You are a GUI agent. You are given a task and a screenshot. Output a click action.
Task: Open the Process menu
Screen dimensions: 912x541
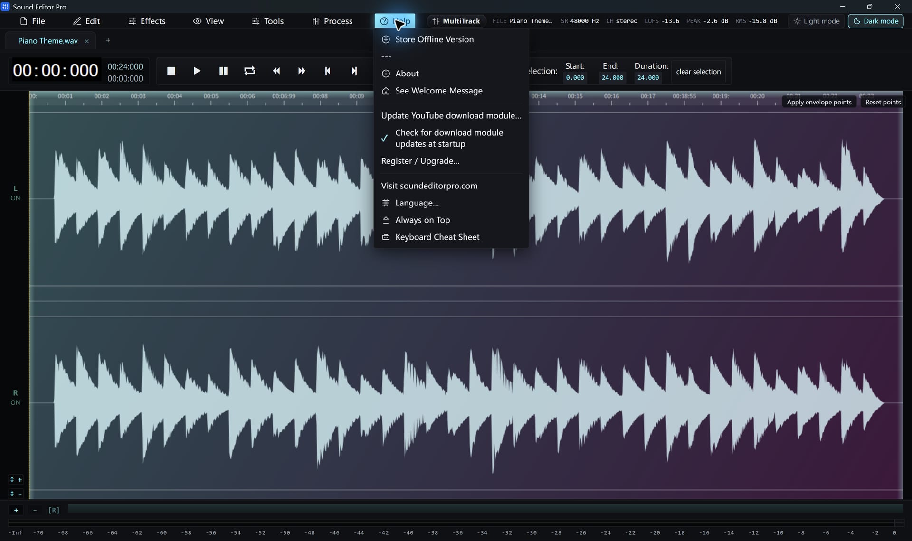(x=332, y=21)
